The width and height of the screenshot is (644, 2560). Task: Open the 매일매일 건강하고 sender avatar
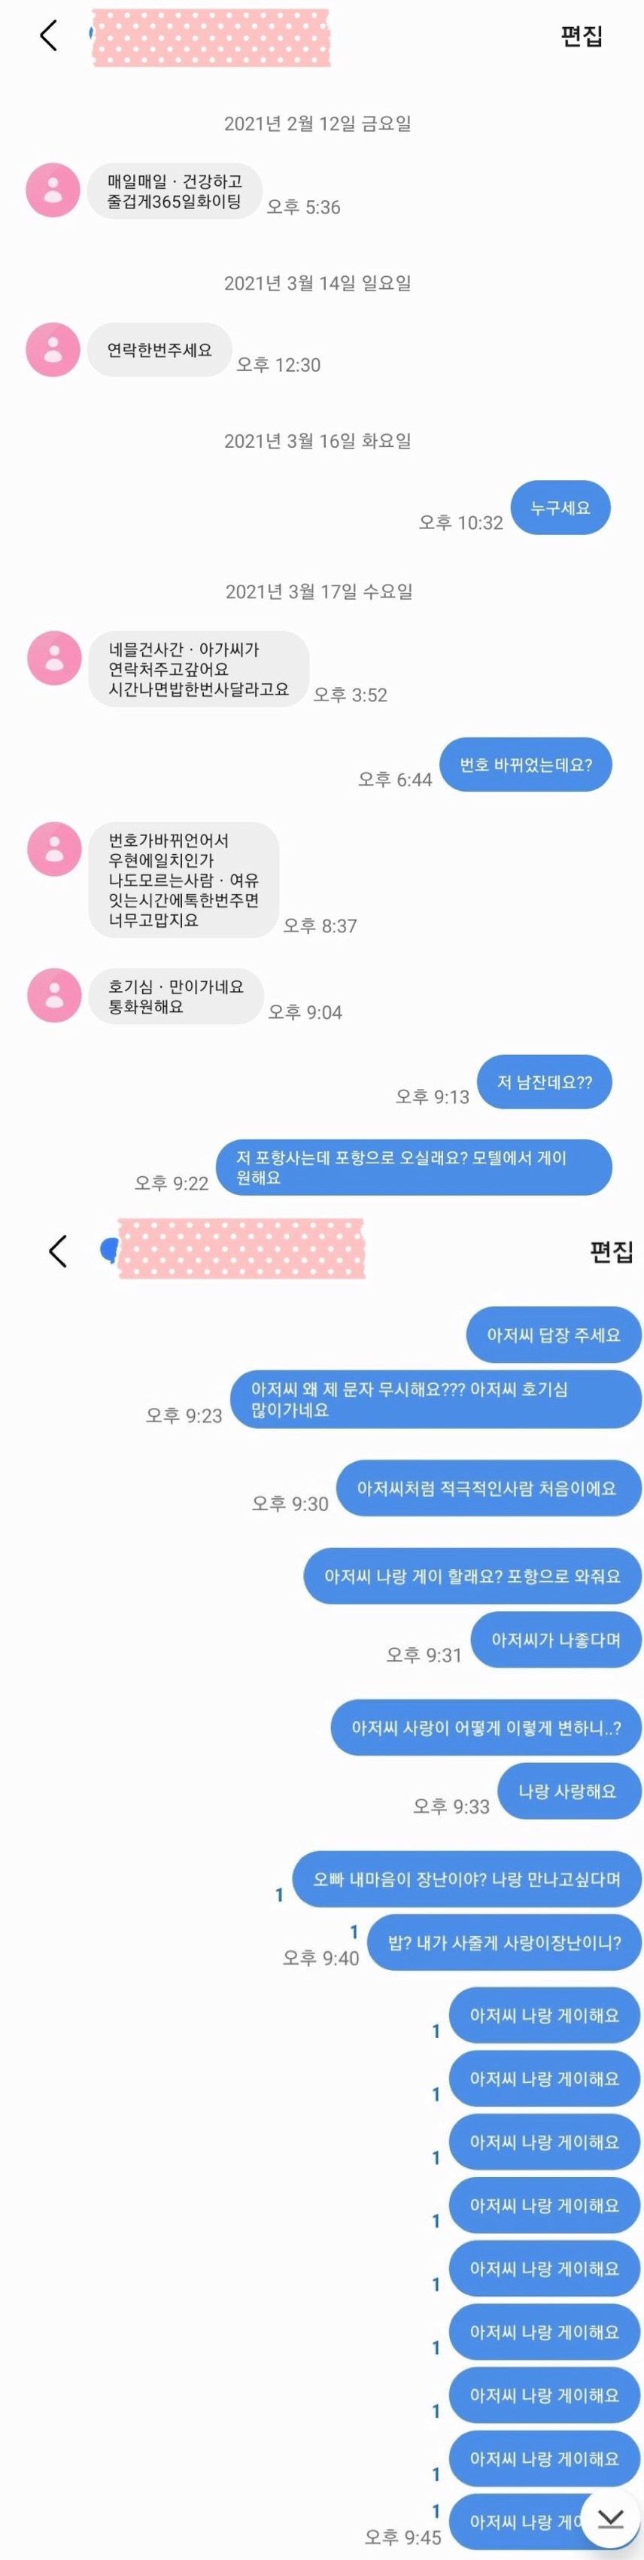53,190
